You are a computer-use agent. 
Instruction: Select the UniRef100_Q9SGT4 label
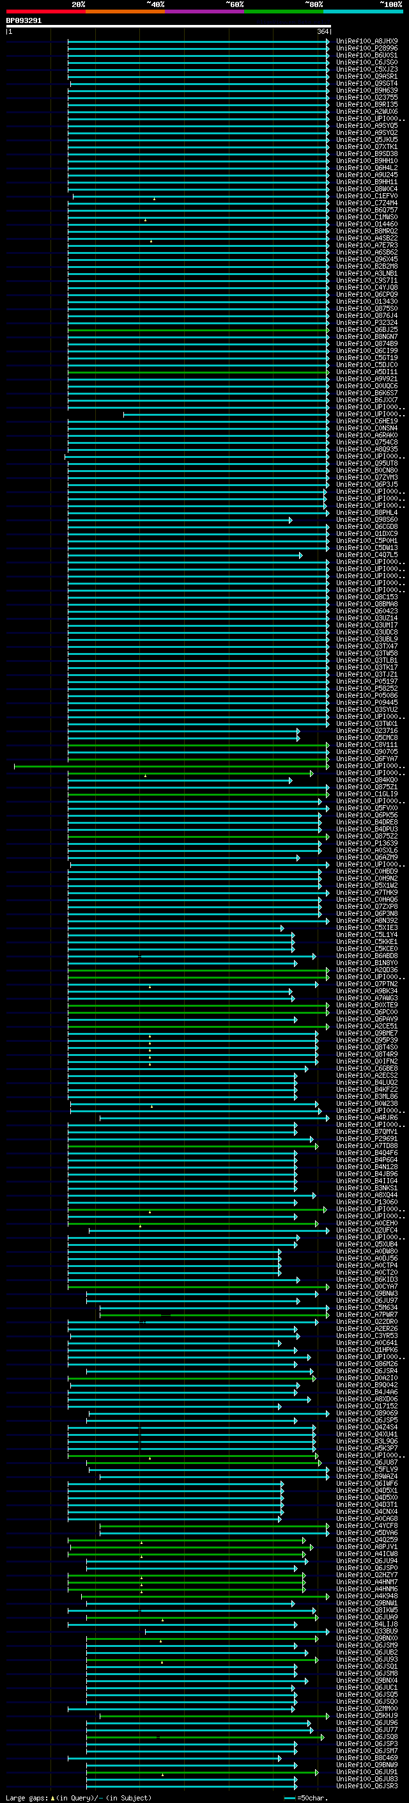[x=367, y=83]
